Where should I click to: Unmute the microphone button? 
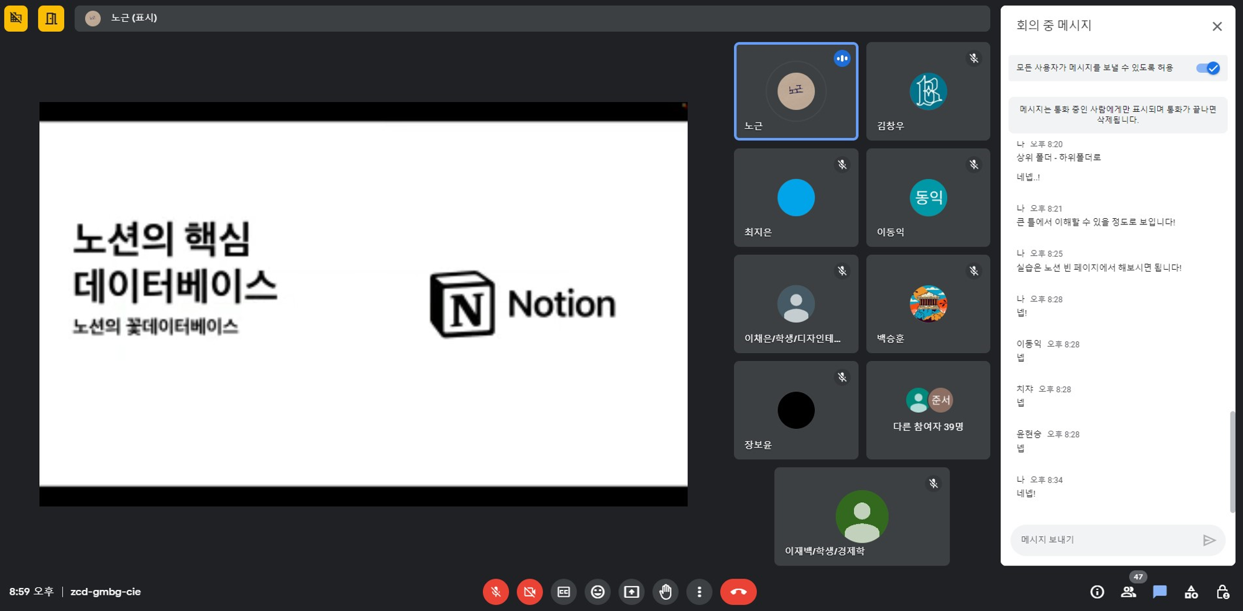(x=495, y=592)
